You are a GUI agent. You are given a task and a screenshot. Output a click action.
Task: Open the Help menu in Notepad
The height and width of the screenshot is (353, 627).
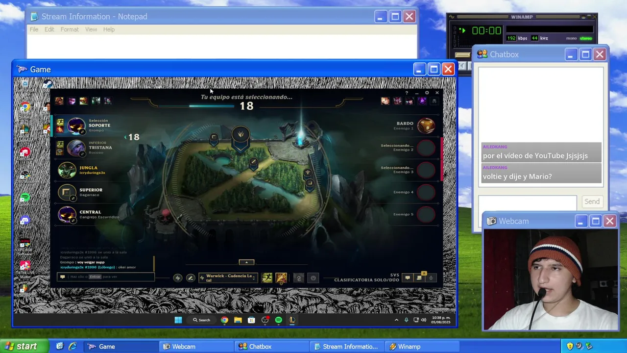click(109, 29)
